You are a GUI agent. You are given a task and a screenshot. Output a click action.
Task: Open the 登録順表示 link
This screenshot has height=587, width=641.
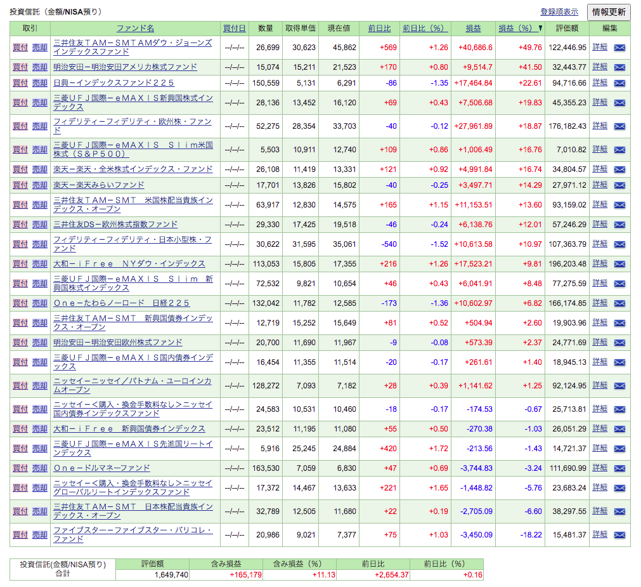559,12
